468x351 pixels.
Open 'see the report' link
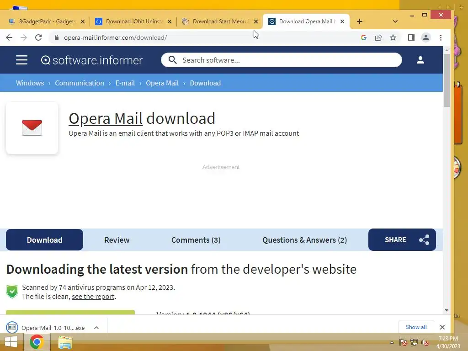(93, 296)
